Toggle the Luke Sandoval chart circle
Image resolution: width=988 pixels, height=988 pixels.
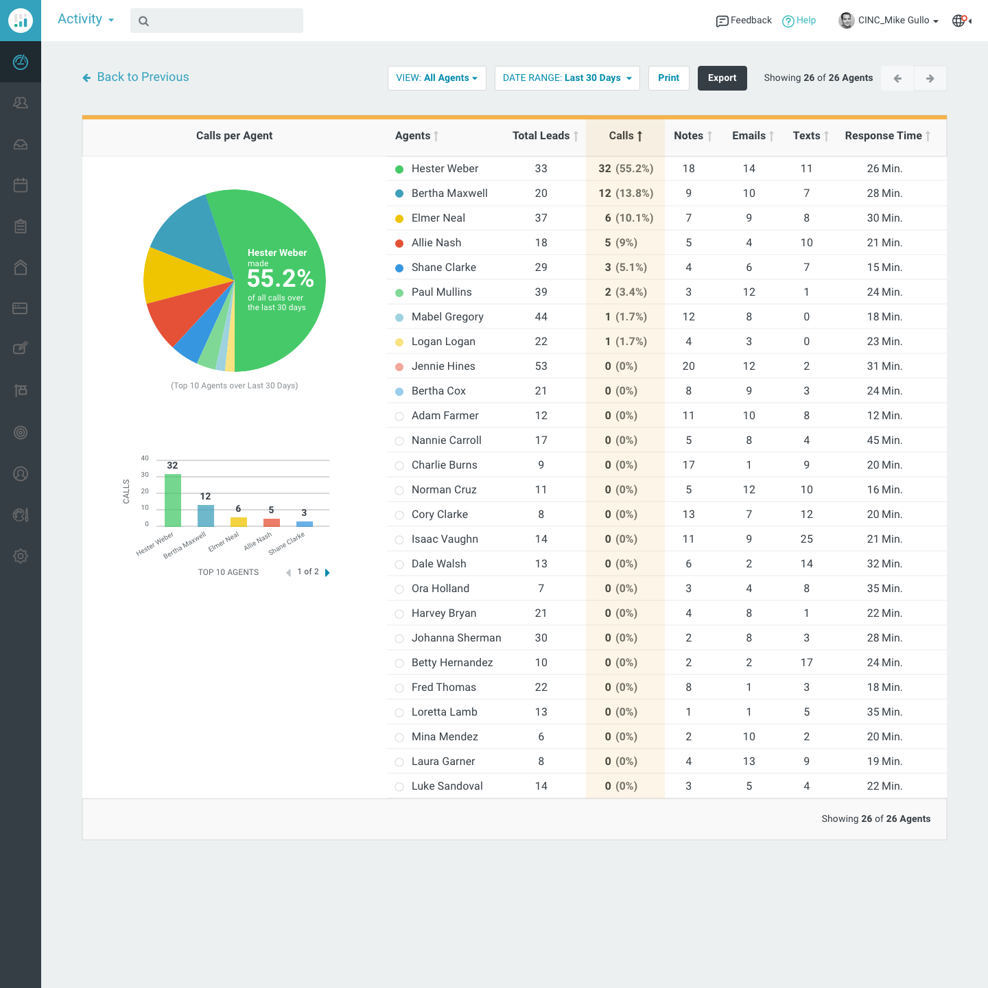click(399, 787)
